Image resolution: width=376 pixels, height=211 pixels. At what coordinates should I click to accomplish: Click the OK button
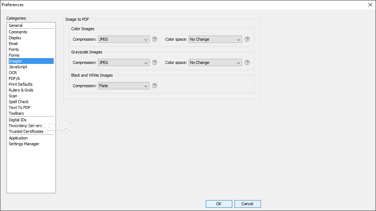click(219, 204)
